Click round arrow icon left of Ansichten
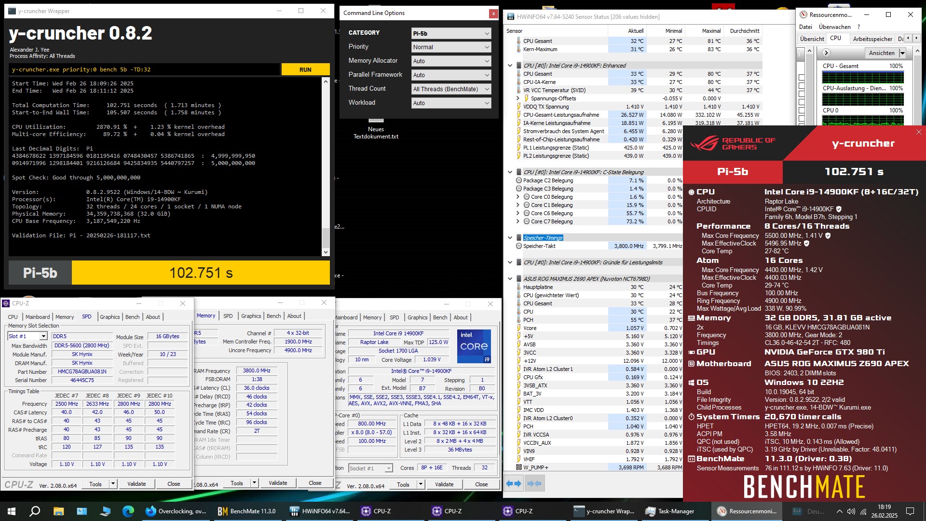The image size is (926, 521). pyautogui.click(x=826, y=53)
